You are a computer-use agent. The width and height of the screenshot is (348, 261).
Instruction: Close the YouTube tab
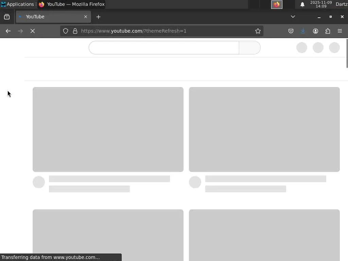point(86,17)
